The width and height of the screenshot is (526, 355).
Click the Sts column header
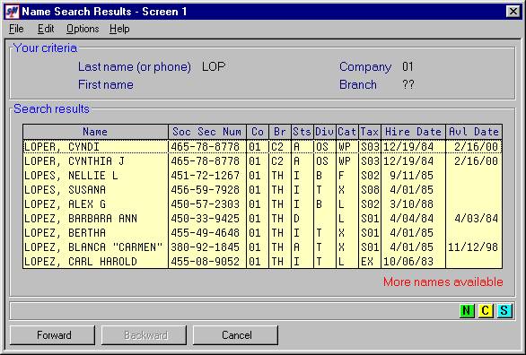coord(302,132)
